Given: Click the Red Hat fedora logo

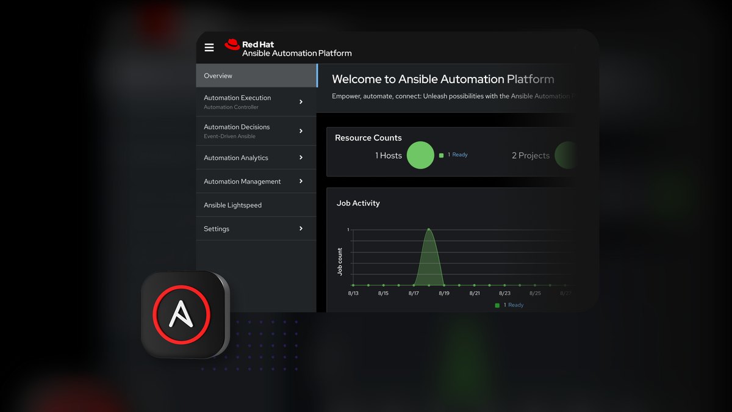Looking at the screenshot, I should 232,44.
